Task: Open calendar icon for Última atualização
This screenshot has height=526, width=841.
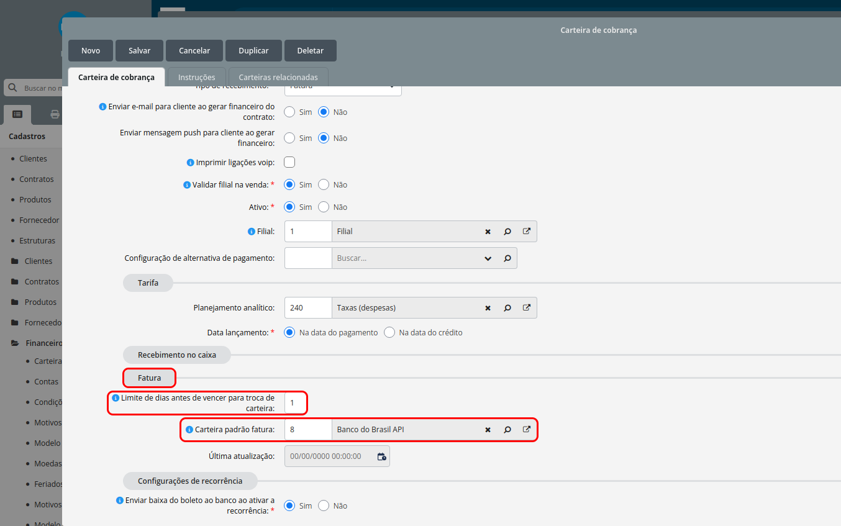Action: 382,456
